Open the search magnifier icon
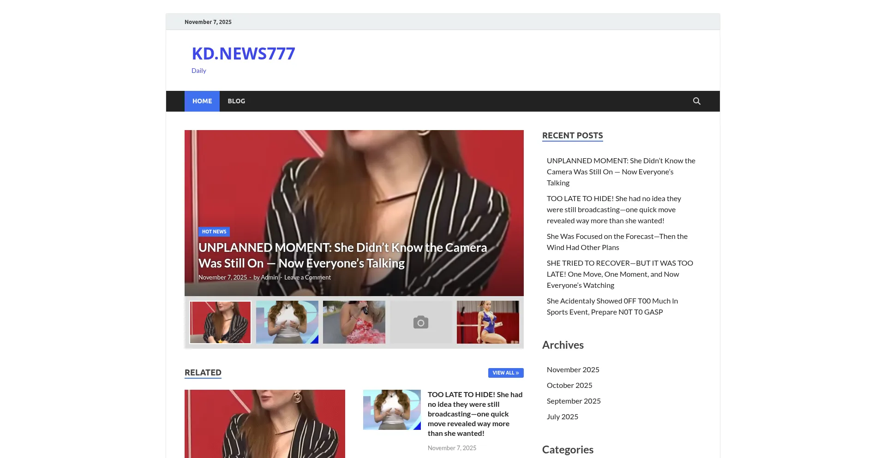Viewport: 886px width, 458px height. [696, 101]
